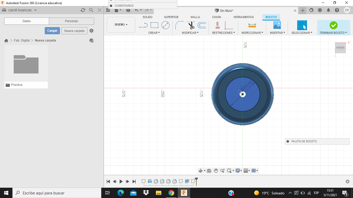353x198 pixels.
Task: Open the TERMINAR BOCETO dropdown
Action: (333, 33)
